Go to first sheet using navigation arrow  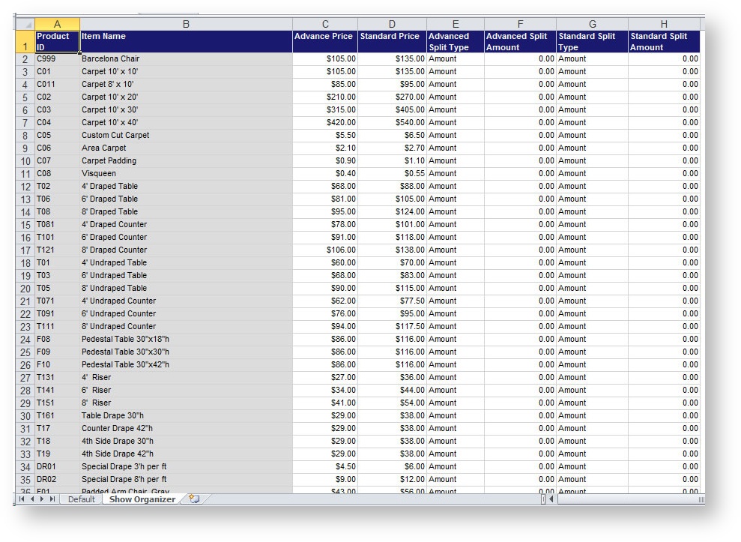coord(22,499)
